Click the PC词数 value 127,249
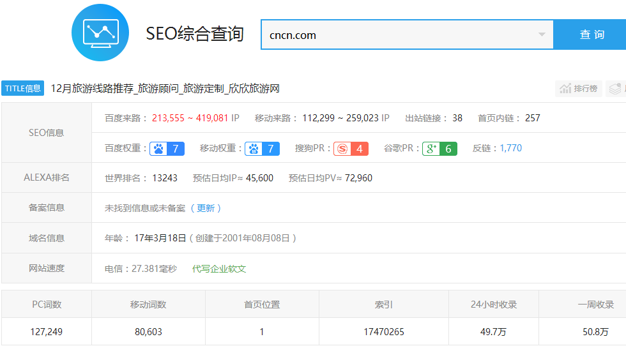This screenshot has width=626, height=346. pyautogui.click(x=46, y=331)
